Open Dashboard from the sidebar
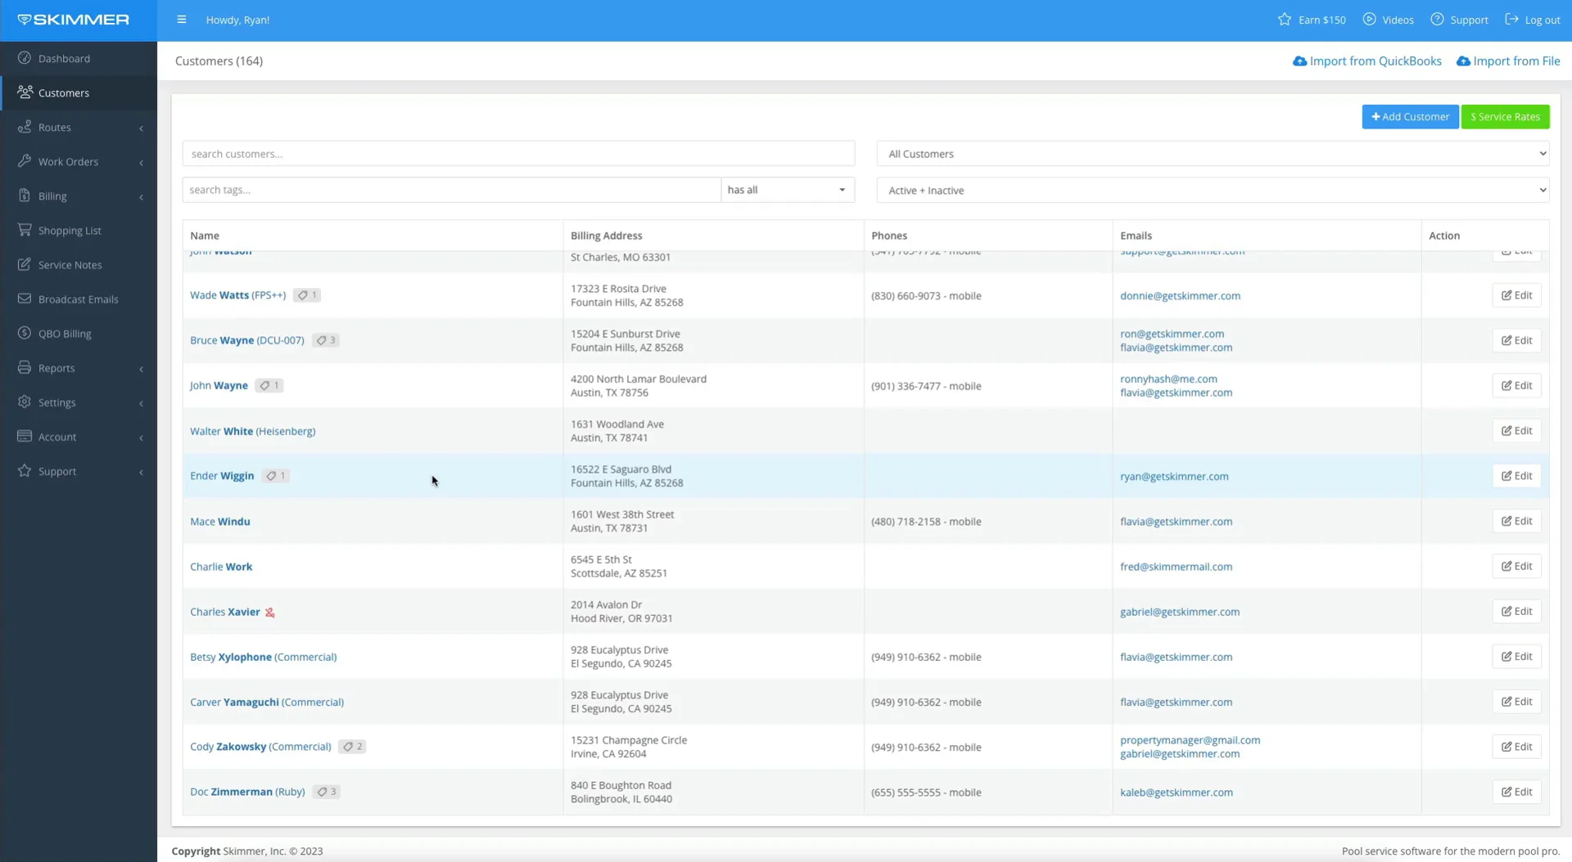Viewport: 1572px width, 862px height. point(79,58)
